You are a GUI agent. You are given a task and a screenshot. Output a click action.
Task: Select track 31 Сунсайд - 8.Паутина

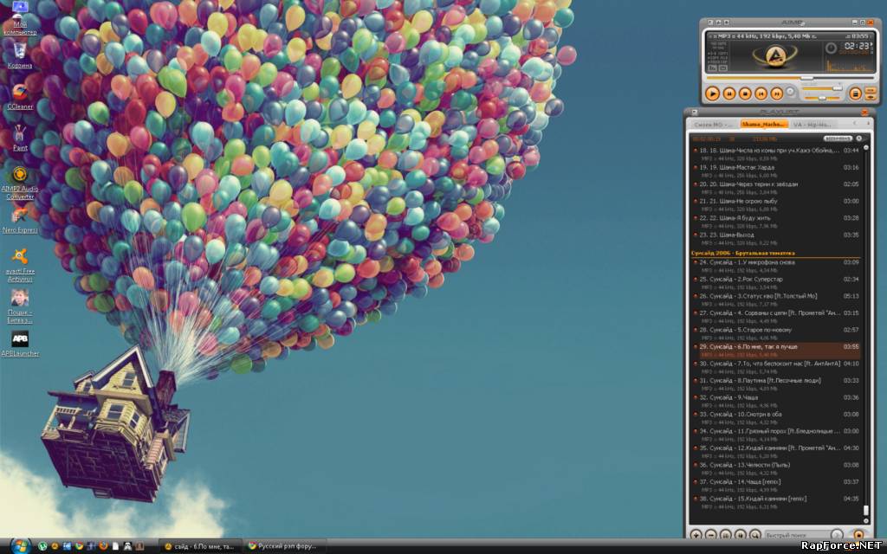pyautogui.click(x=776, y=384)
